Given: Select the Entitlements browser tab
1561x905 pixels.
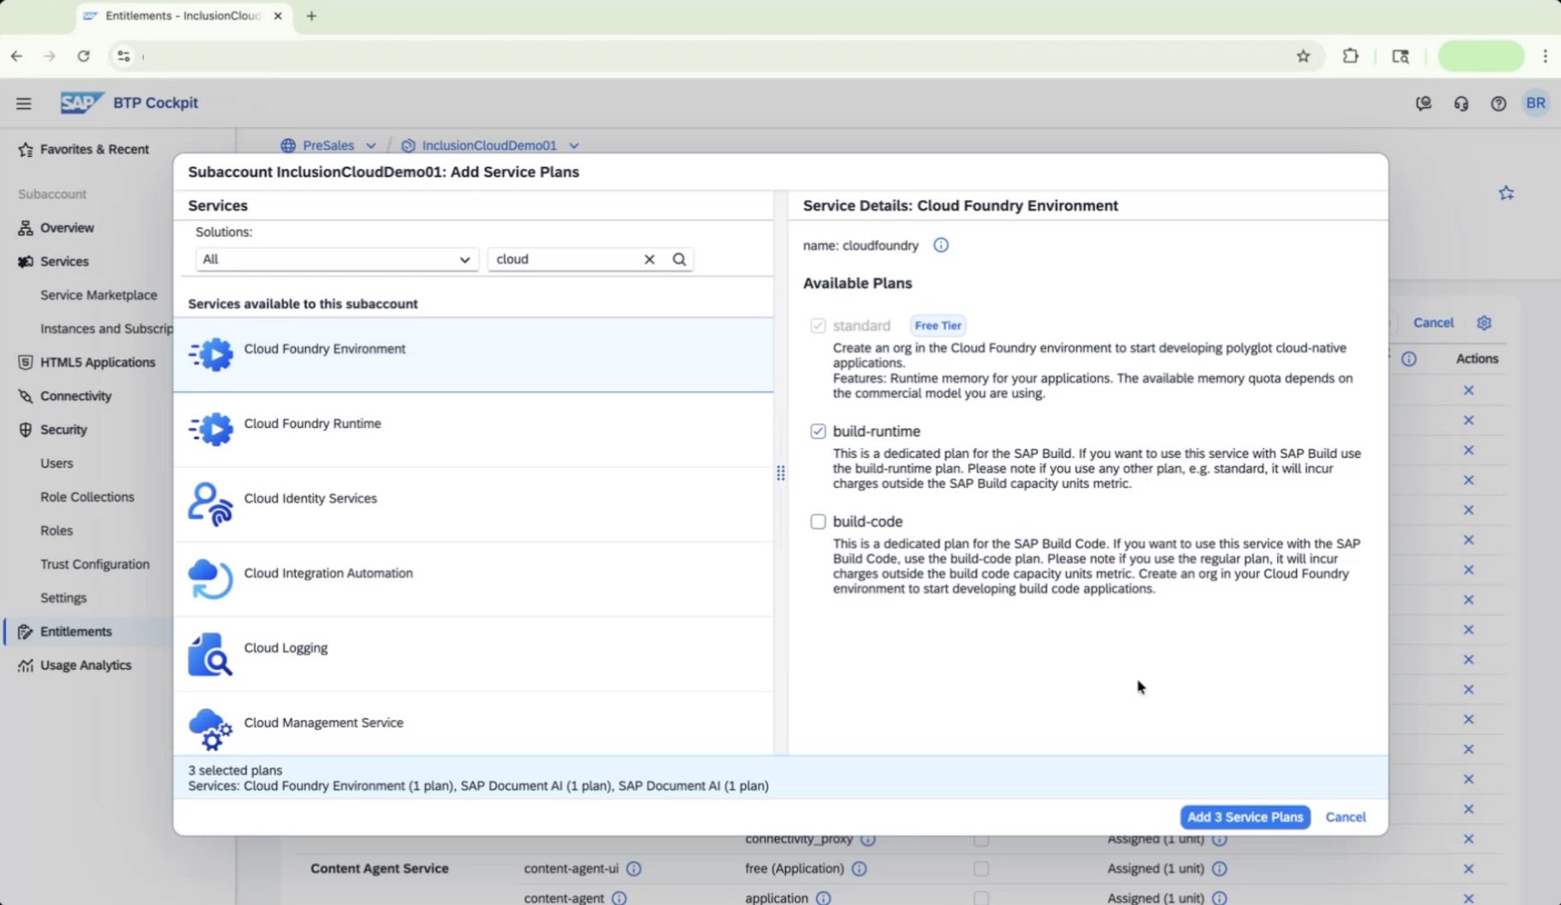Looking at the screenshot, I should coord(184,16).
